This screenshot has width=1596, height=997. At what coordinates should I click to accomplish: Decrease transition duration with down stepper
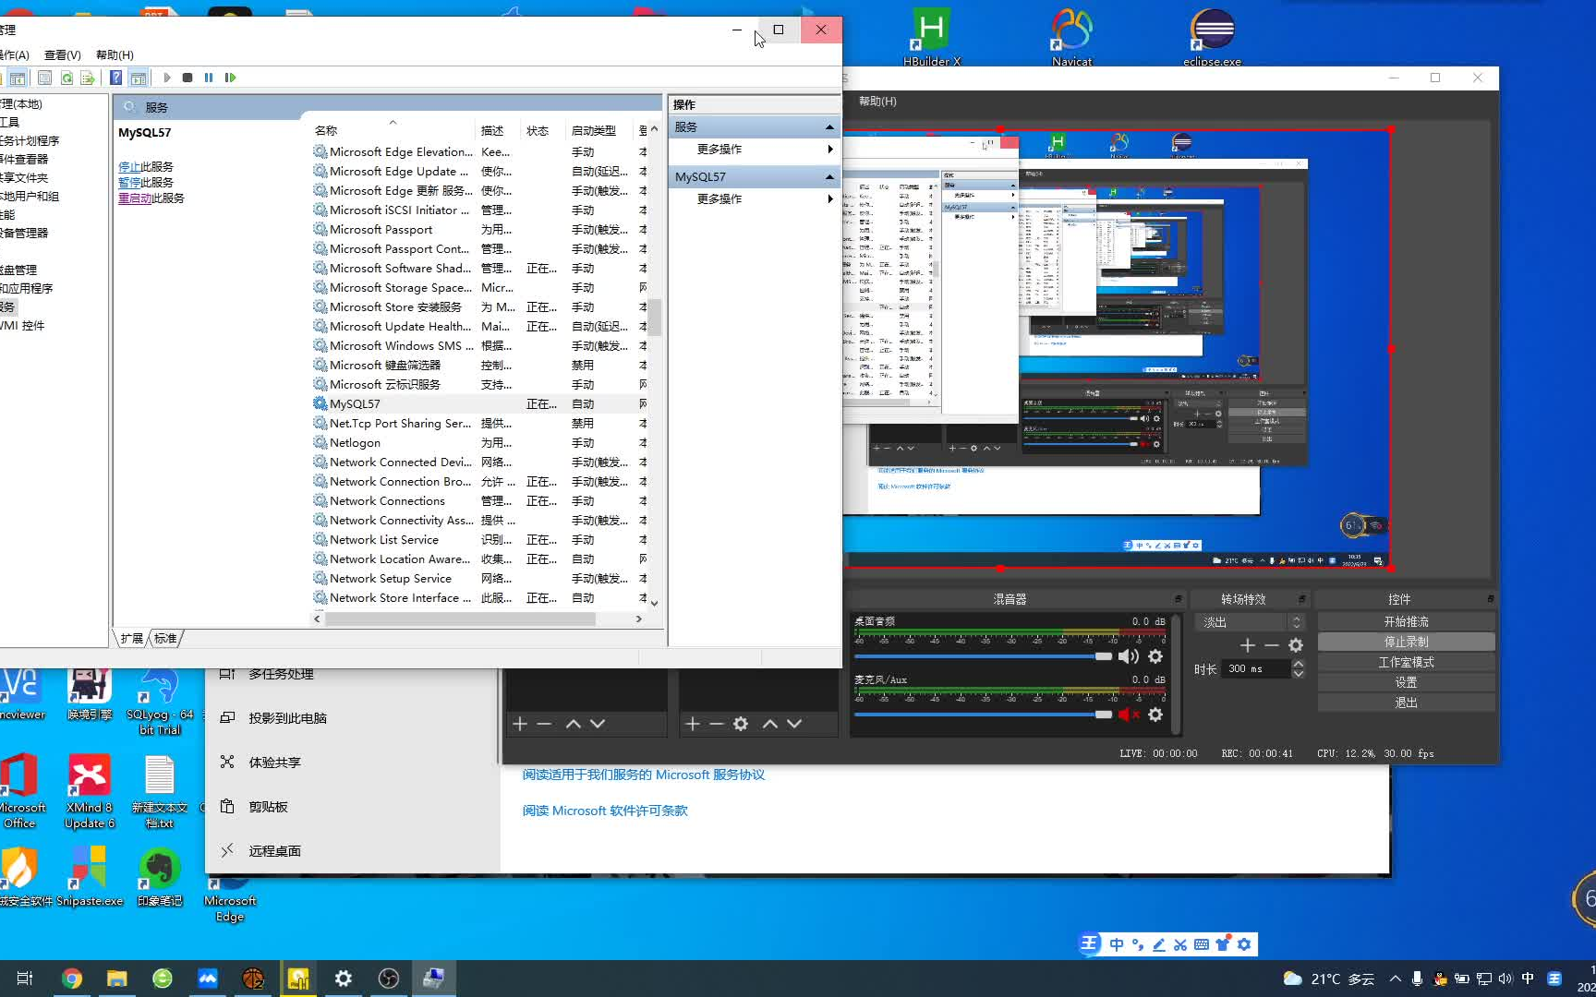pos(1299,674)
